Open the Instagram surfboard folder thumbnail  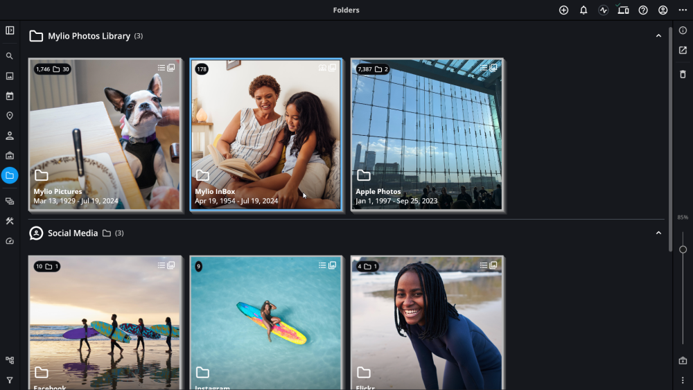[266, 323]
